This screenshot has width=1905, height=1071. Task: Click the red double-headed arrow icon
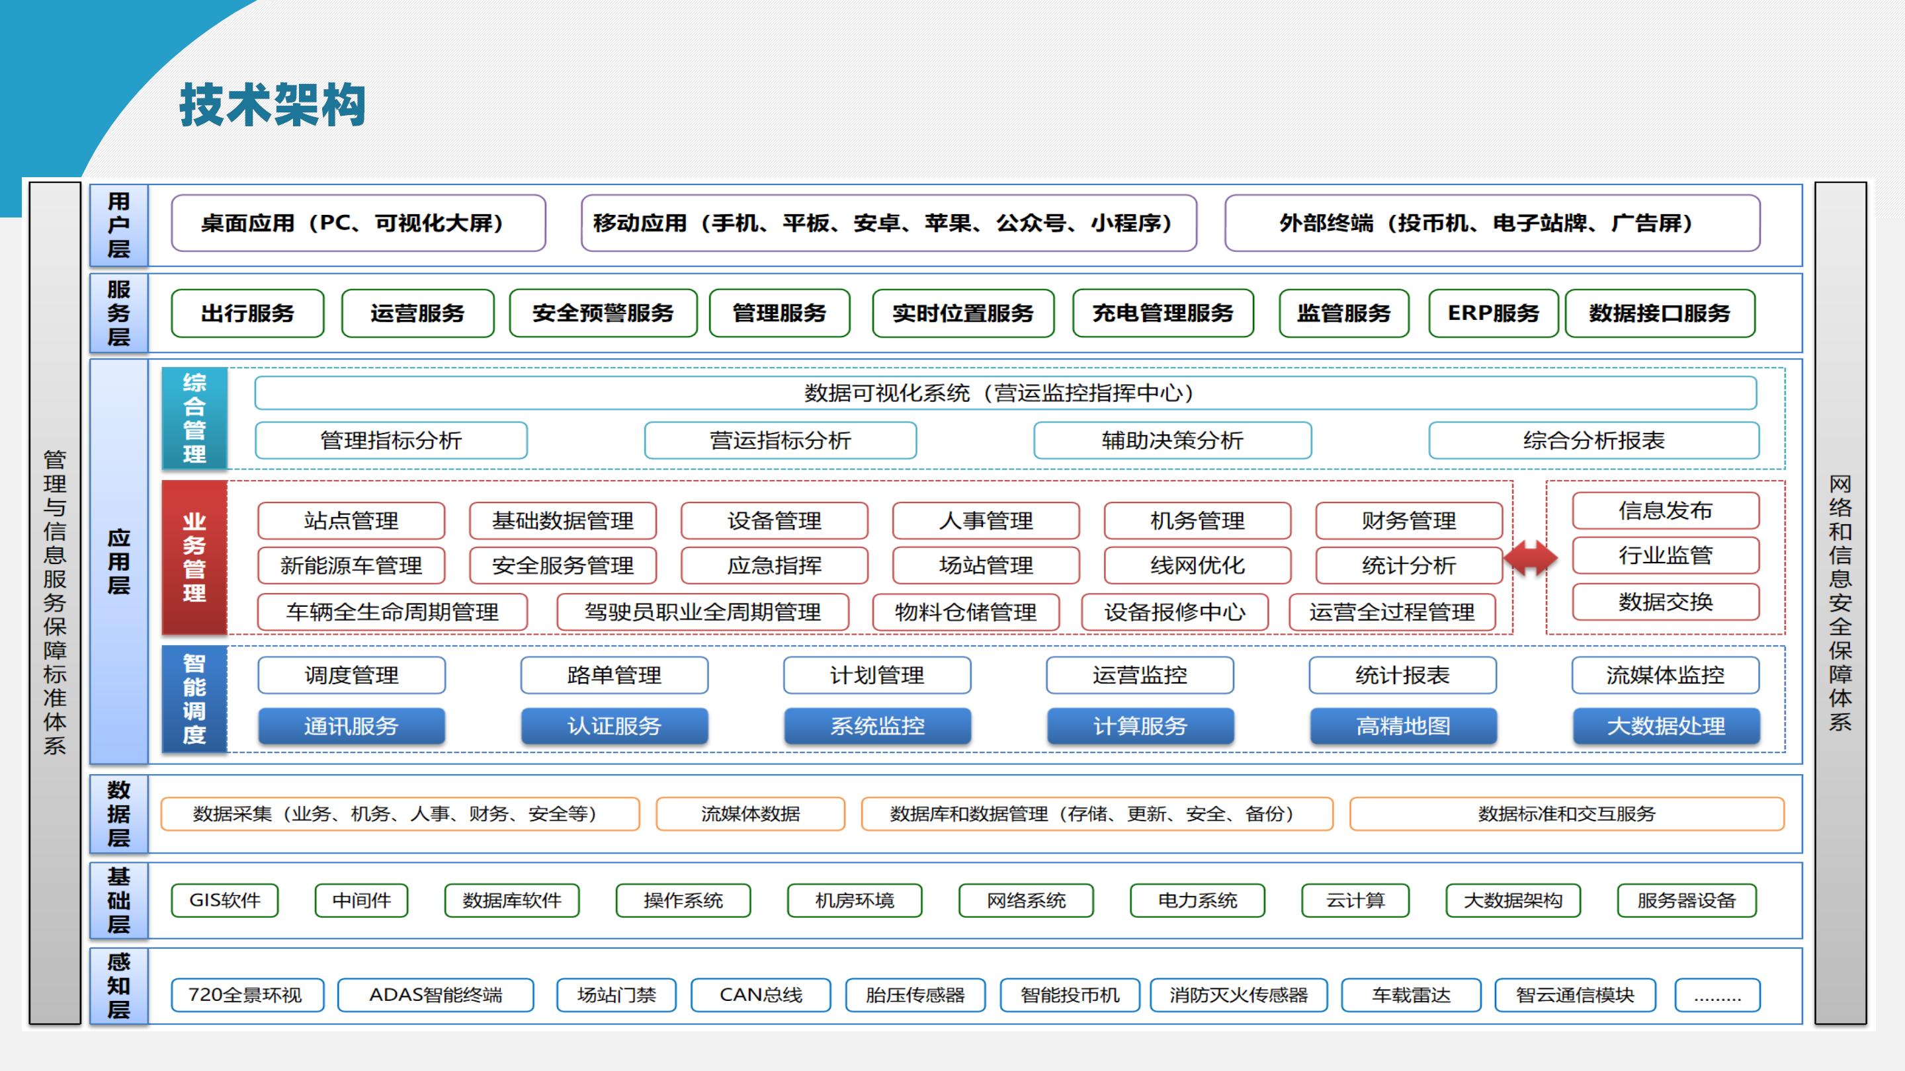click(1529, 558)
